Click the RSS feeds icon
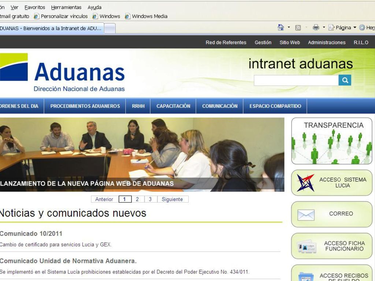375x281 pixels. pyautogui.click(x=298, y=28)
